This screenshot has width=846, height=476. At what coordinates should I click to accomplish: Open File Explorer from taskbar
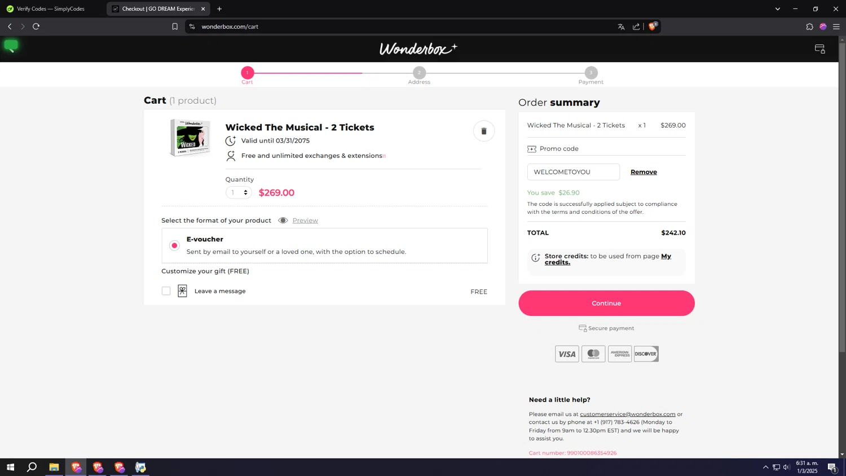(54, 467)
